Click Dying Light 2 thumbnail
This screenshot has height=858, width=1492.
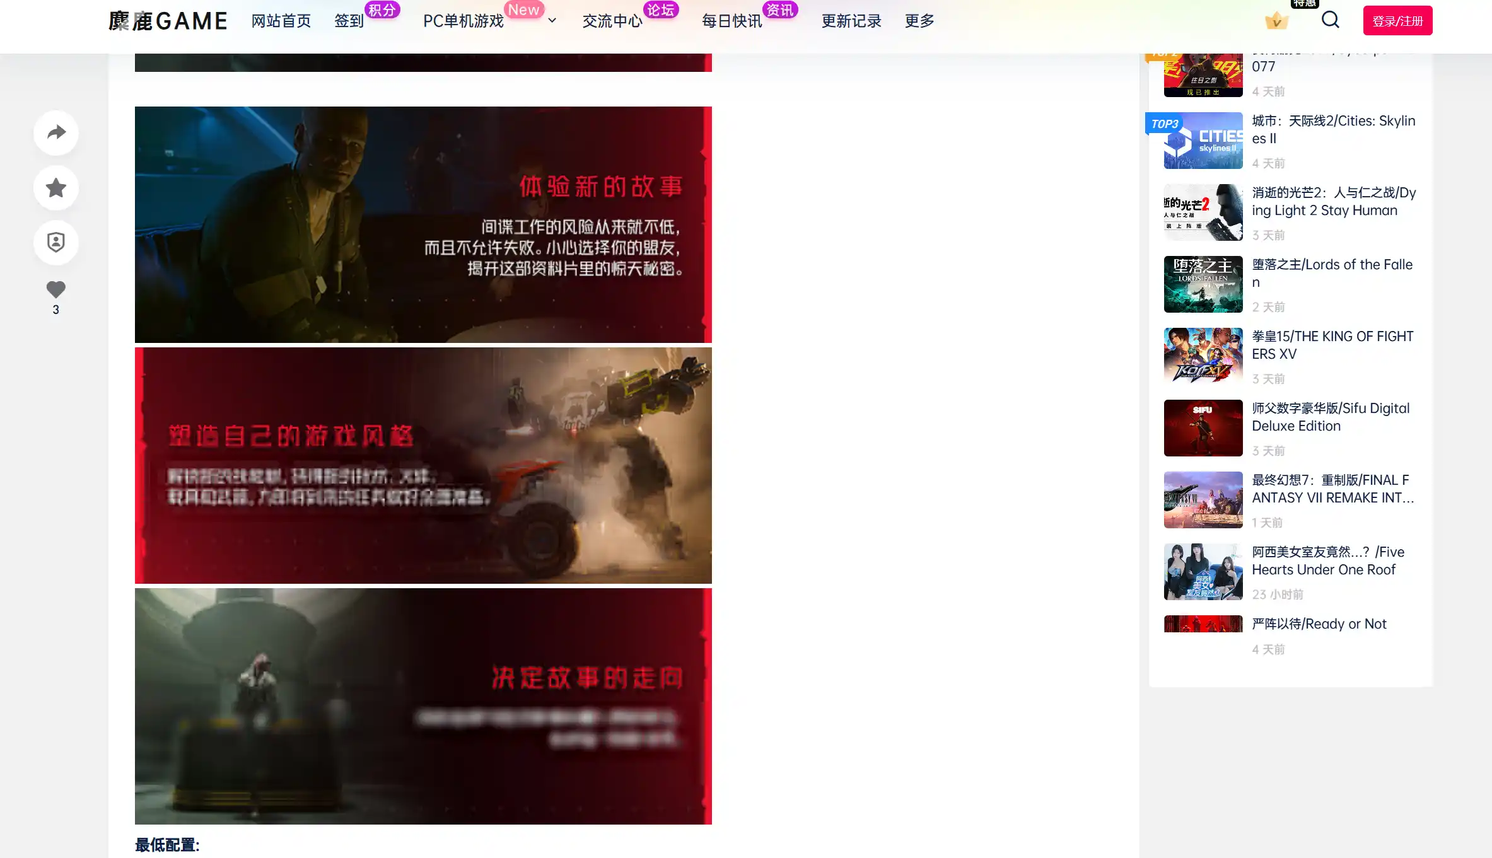(1203, 212)
